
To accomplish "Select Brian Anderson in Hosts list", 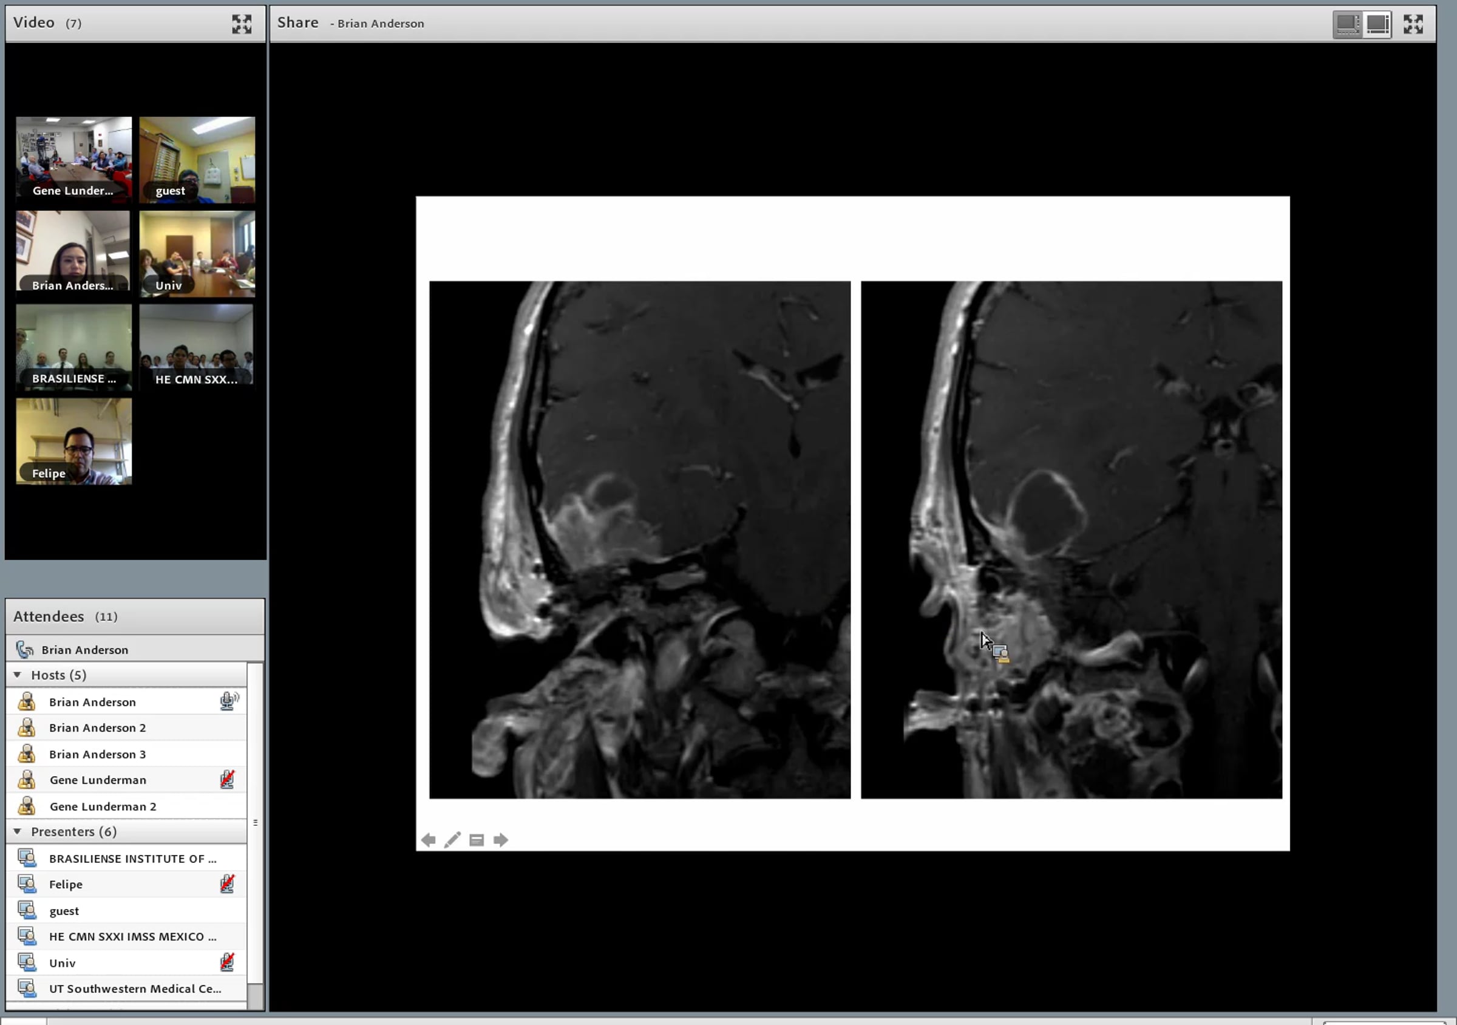I will [x=126, y=701].
